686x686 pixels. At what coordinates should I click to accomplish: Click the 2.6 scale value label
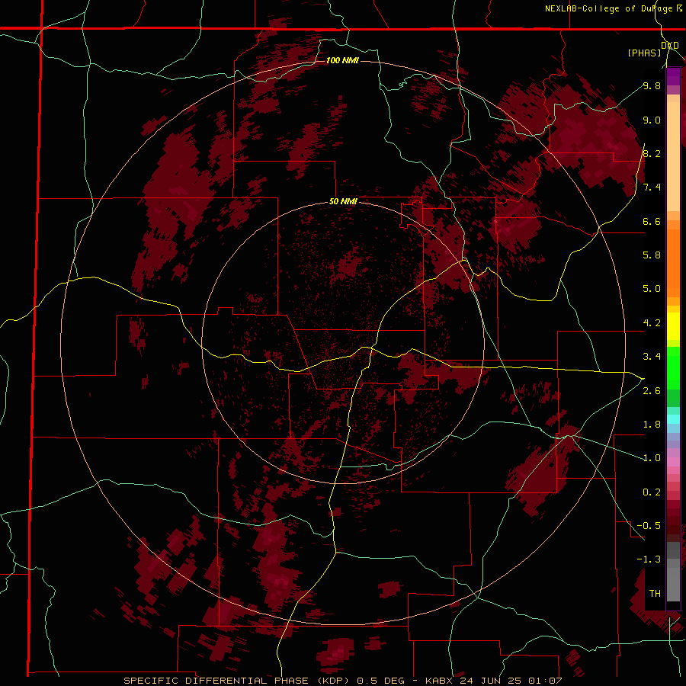pyautogui.click(x=652, y=391)
